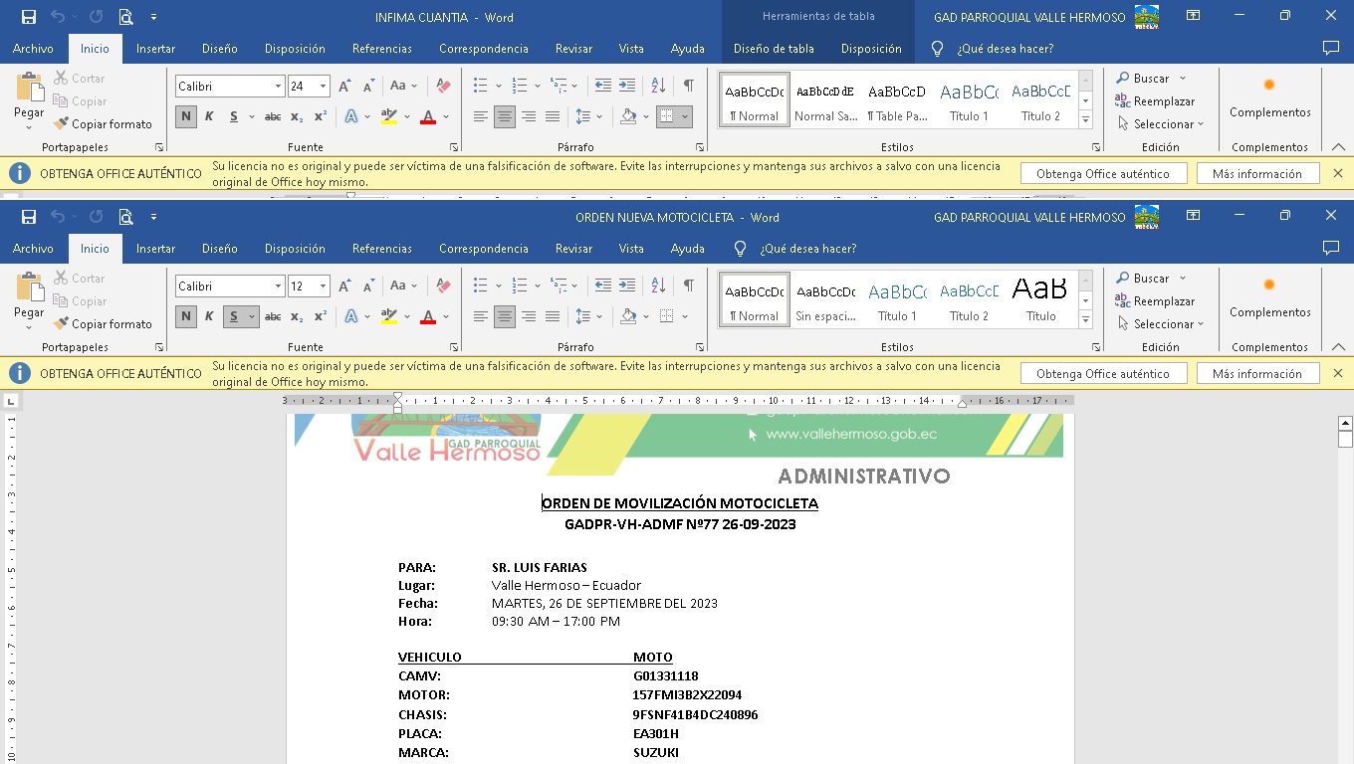Click copy format brush in INFIMA CUANTIA window
The width and height of the screenshot is (1354, 764).
click(104, 124)
